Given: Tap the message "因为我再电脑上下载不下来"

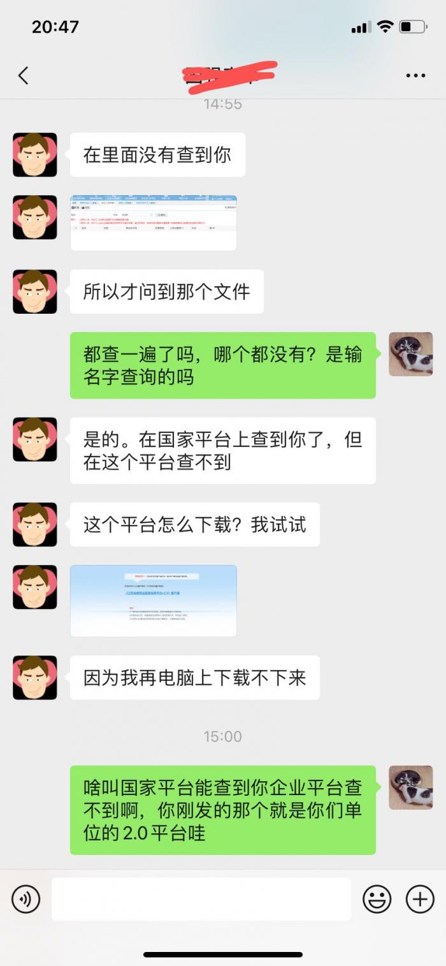Looking at the screenshot, I should pos(195,678).
